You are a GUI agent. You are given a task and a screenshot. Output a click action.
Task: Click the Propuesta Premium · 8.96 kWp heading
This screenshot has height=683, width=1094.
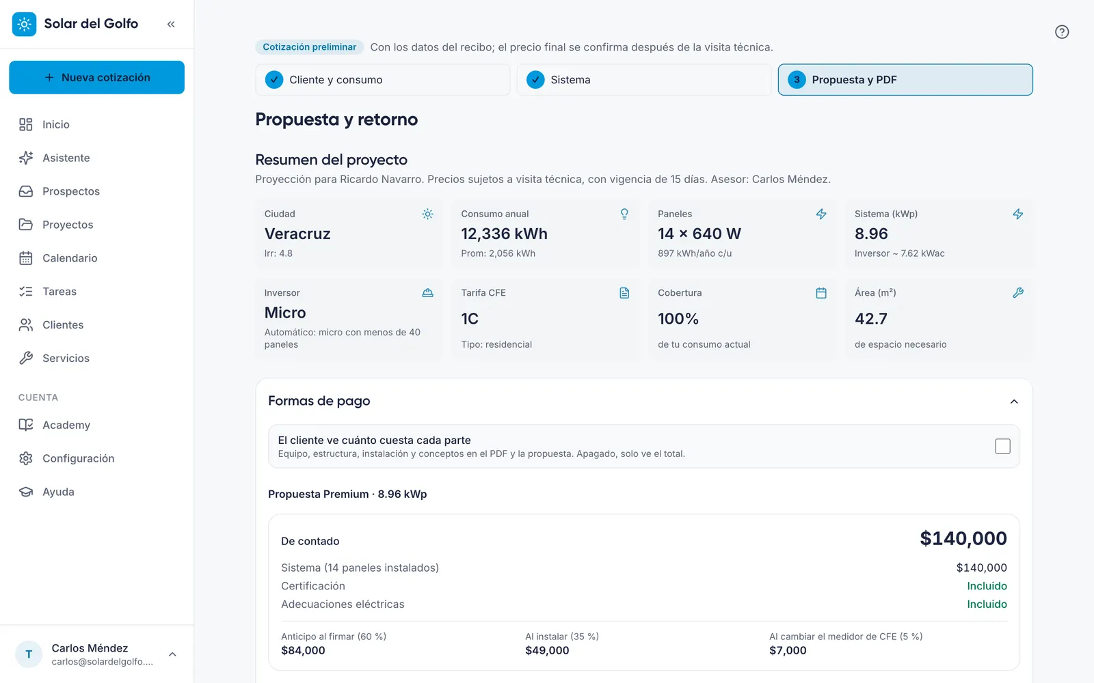tap(347, 494)
